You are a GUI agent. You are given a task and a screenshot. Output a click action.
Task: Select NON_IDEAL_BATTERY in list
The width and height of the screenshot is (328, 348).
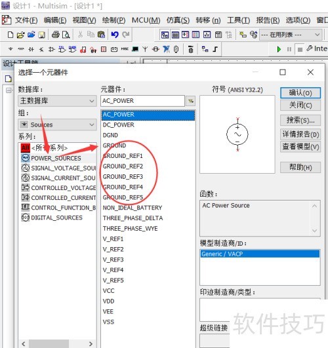pos(133,208)
